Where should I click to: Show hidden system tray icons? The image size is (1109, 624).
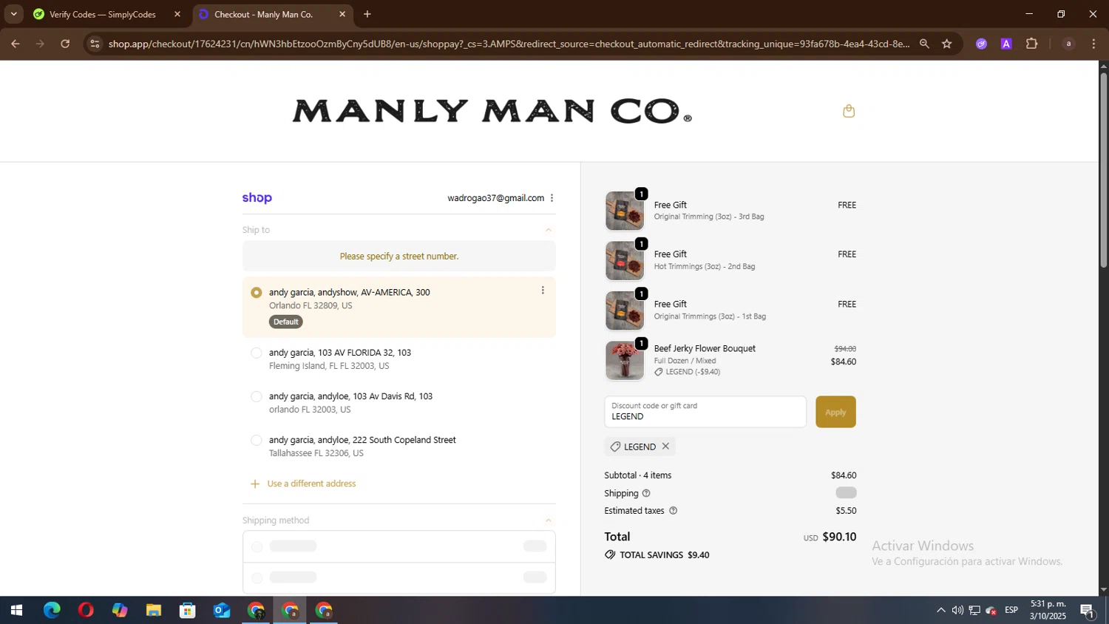click(940, 611)
